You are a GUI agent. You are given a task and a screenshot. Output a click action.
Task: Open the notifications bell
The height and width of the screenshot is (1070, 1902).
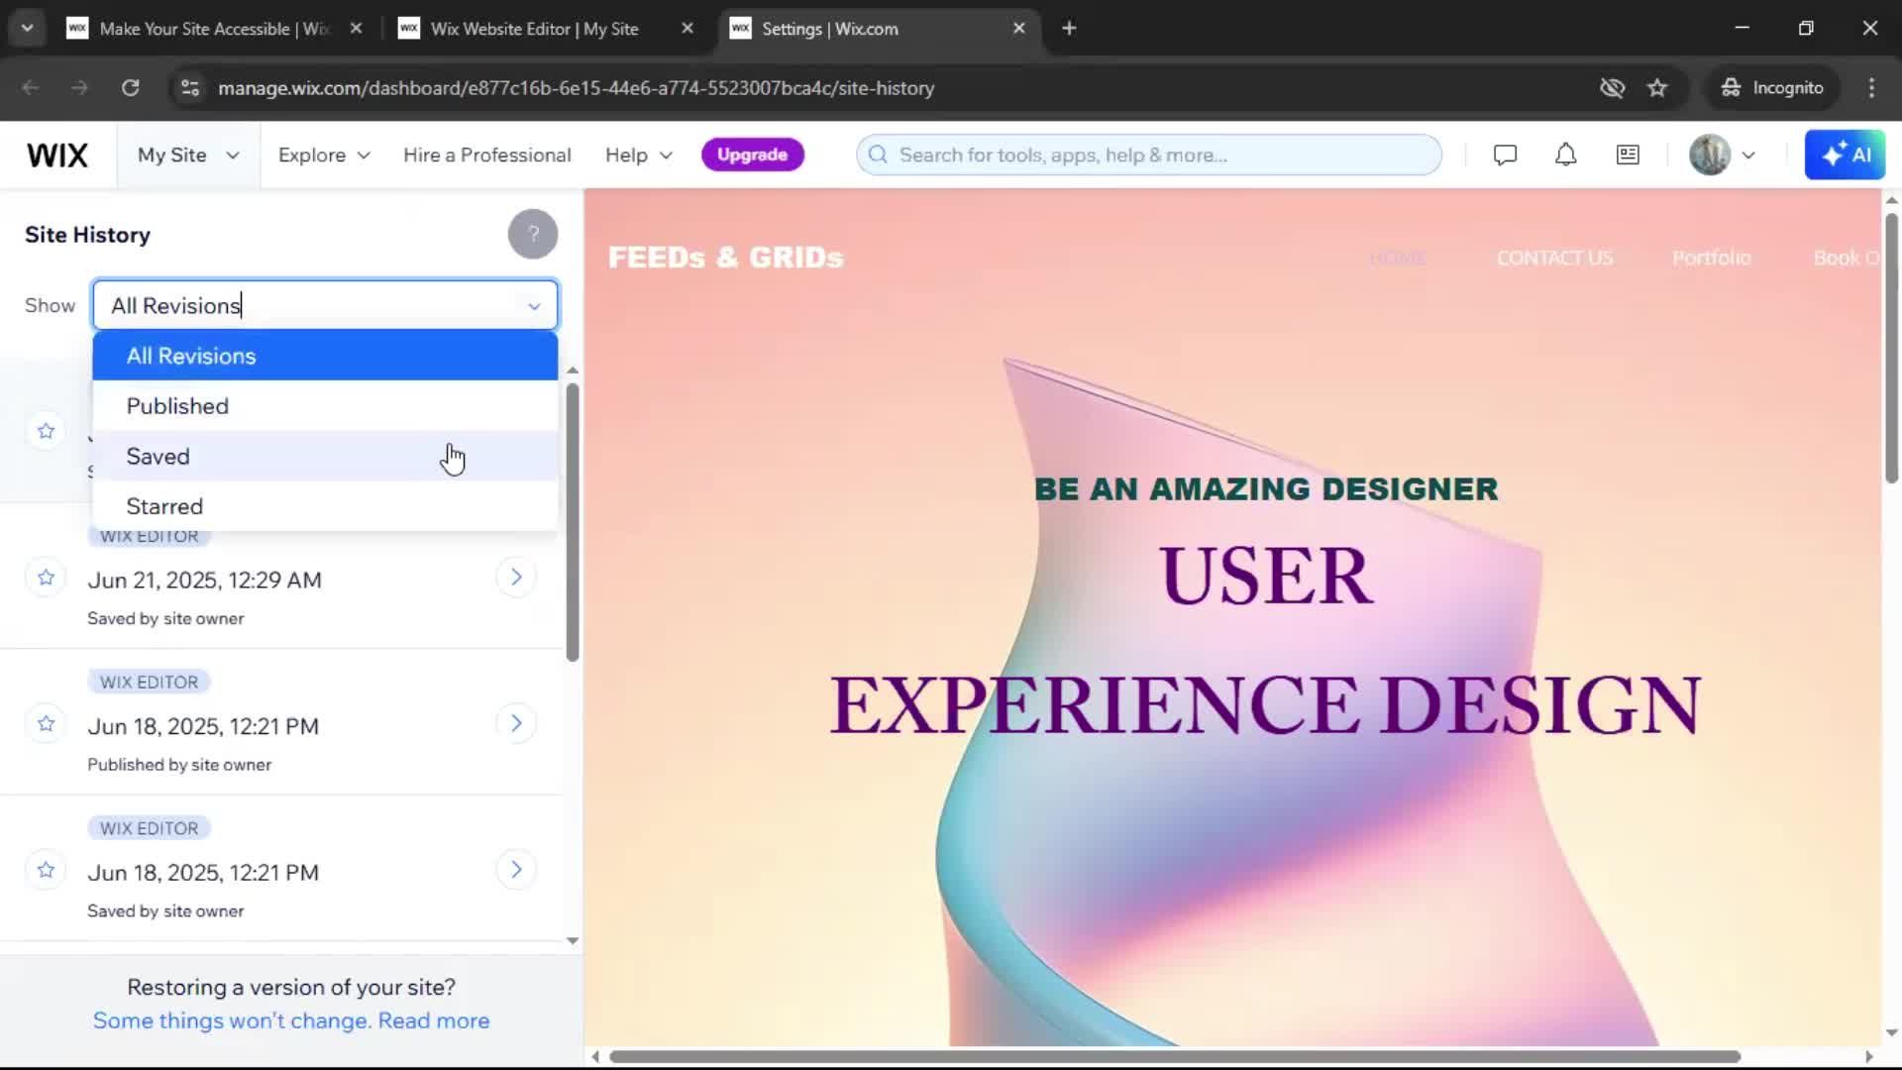point(1565,156)
